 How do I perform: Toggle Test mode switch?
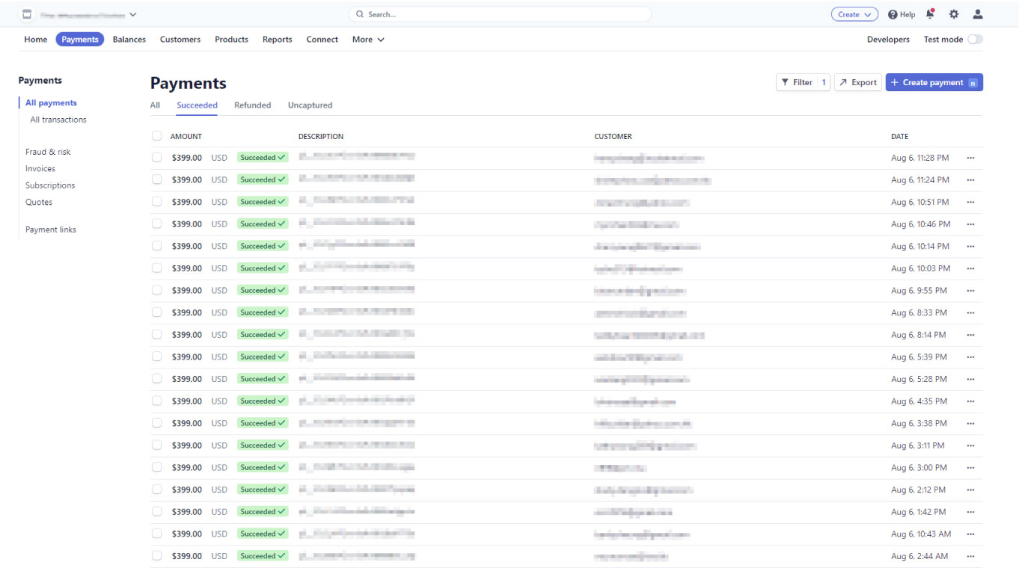pyautogui.click(x=975, y=40)
